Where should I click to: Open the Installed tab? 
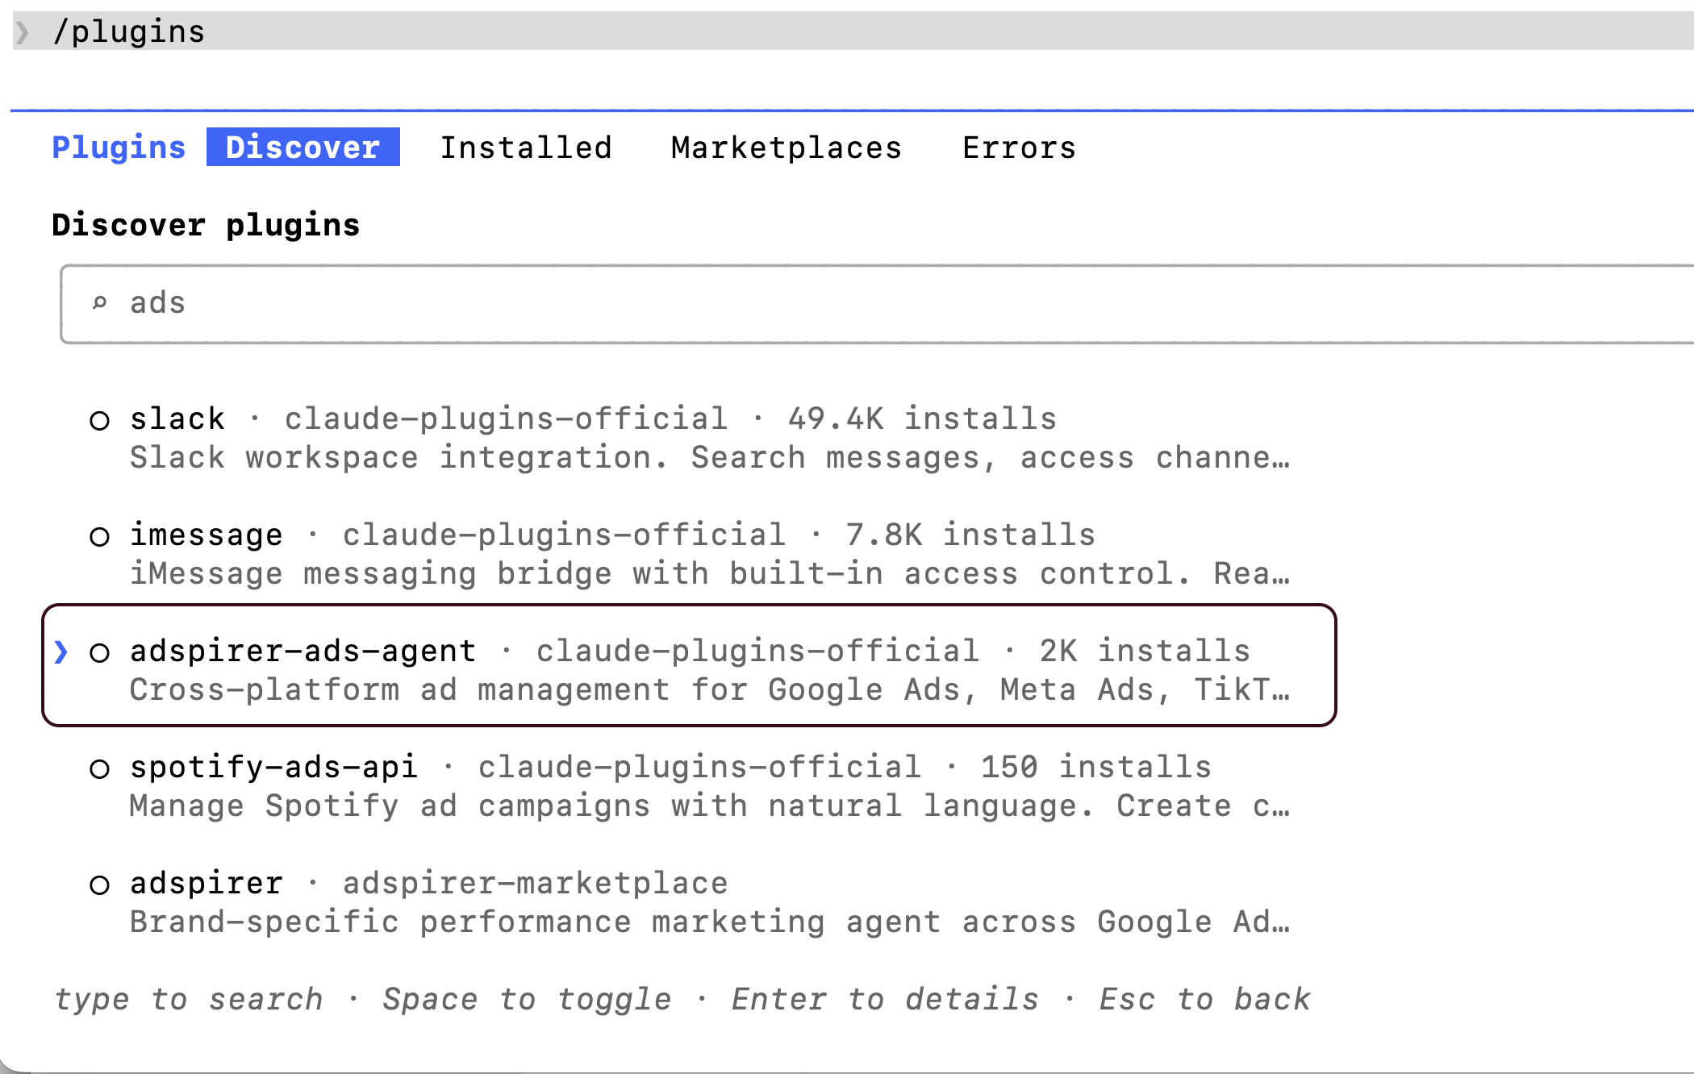click(526, 148)
